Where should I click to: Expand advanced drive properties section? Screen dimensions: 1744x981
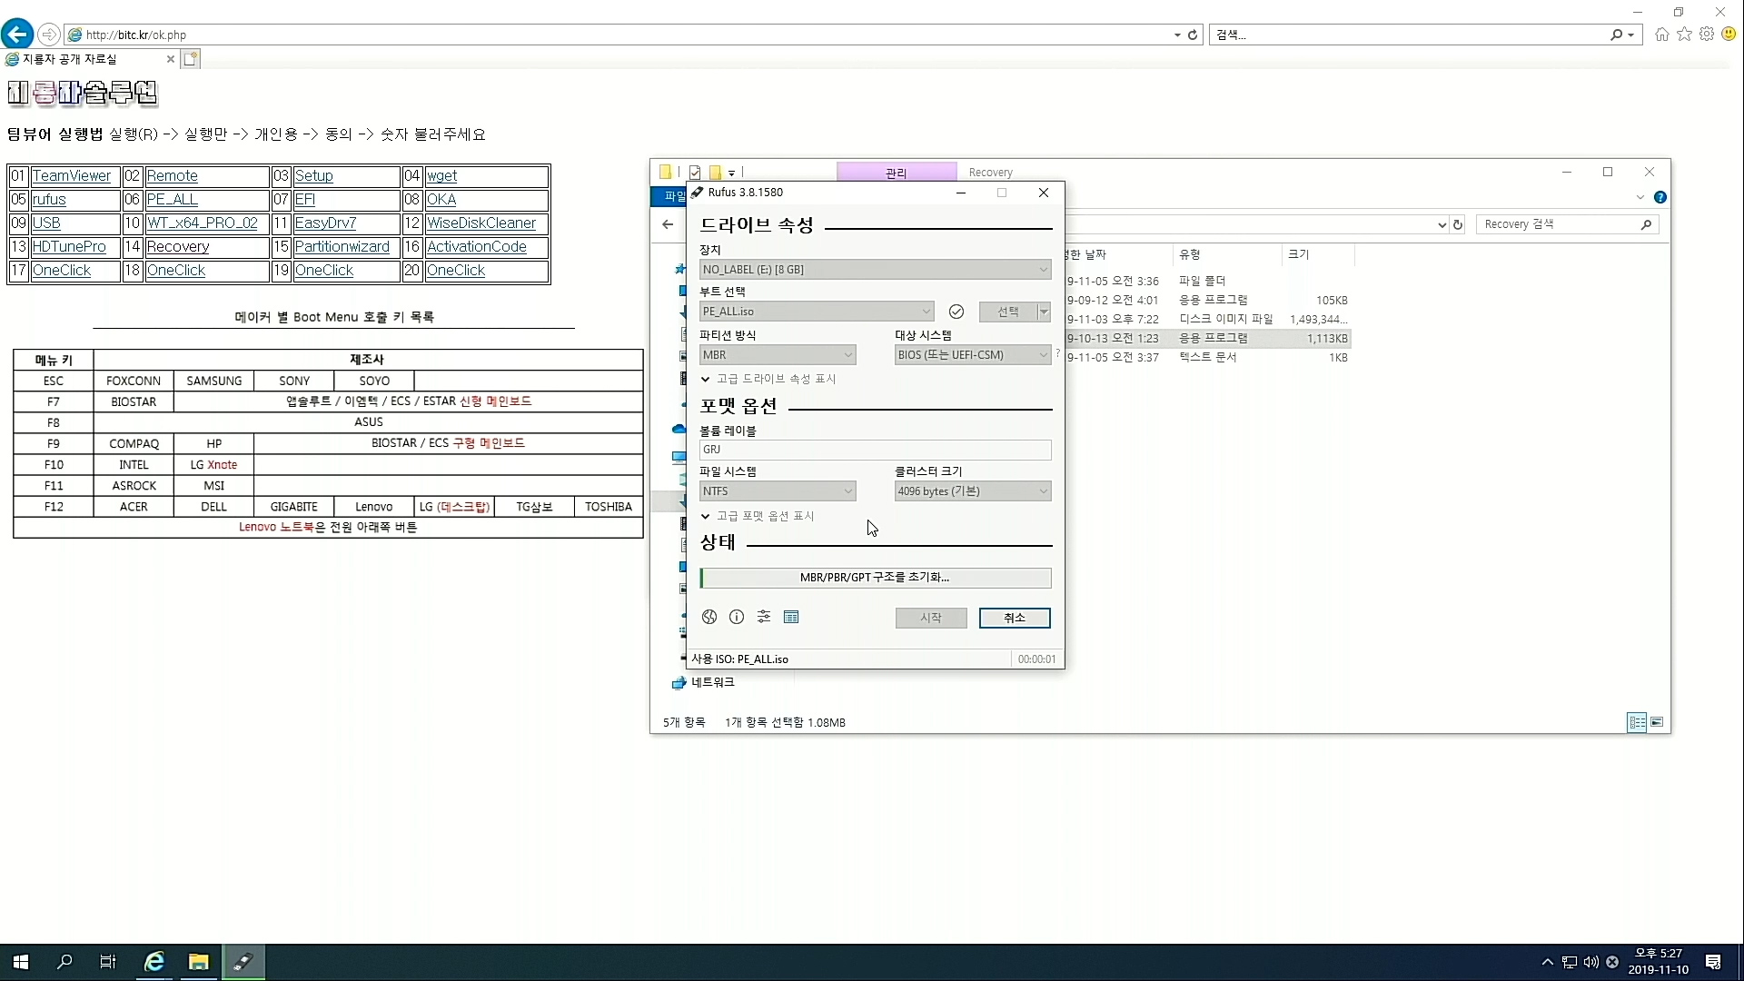(768, 379)
